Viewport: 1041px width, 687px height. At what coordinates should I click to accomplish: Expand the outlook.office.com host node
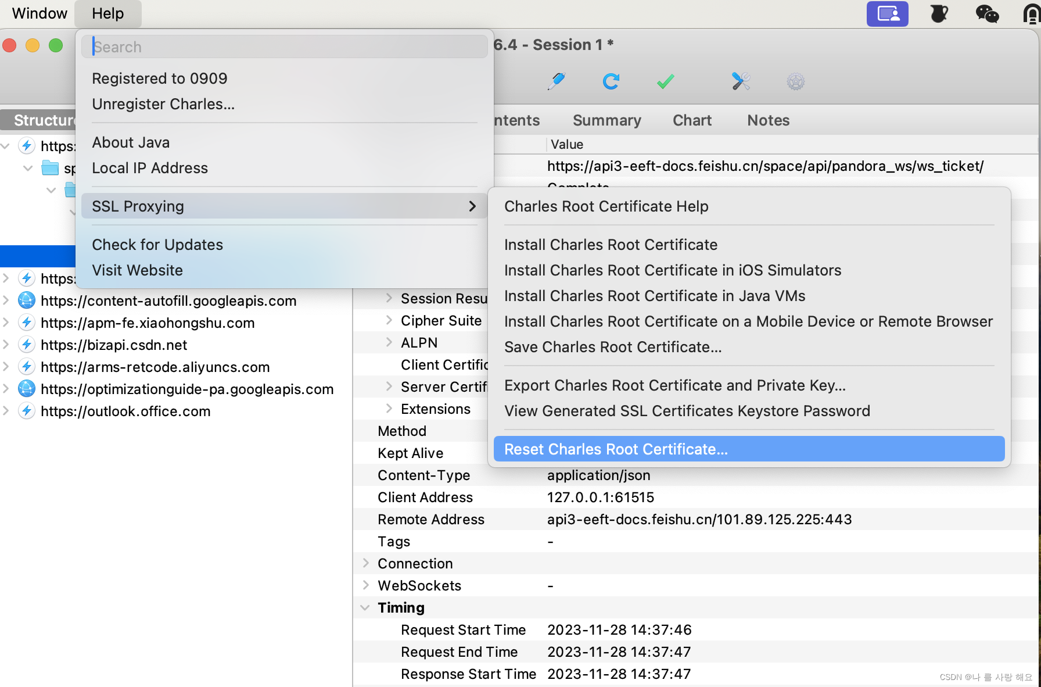6,411
